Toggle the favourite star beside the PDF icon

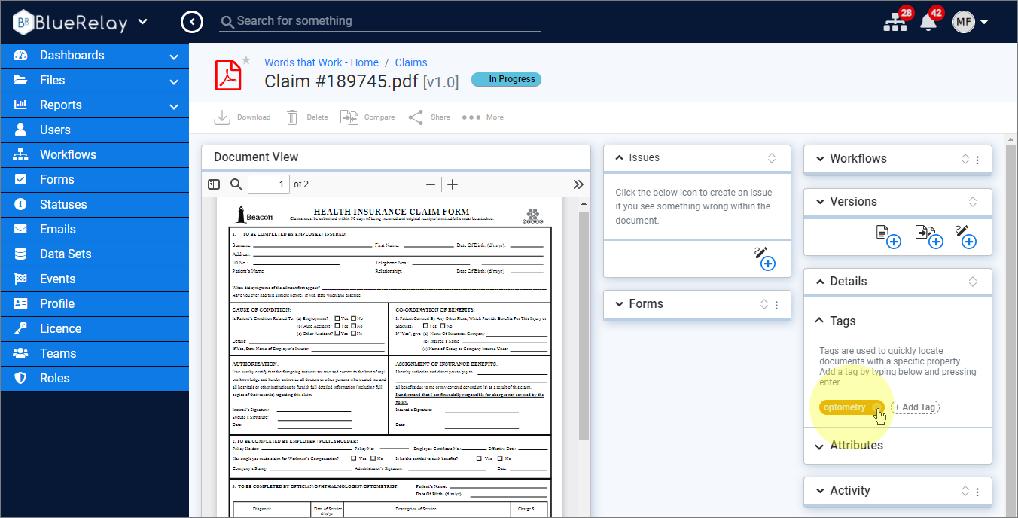(246, 60)
